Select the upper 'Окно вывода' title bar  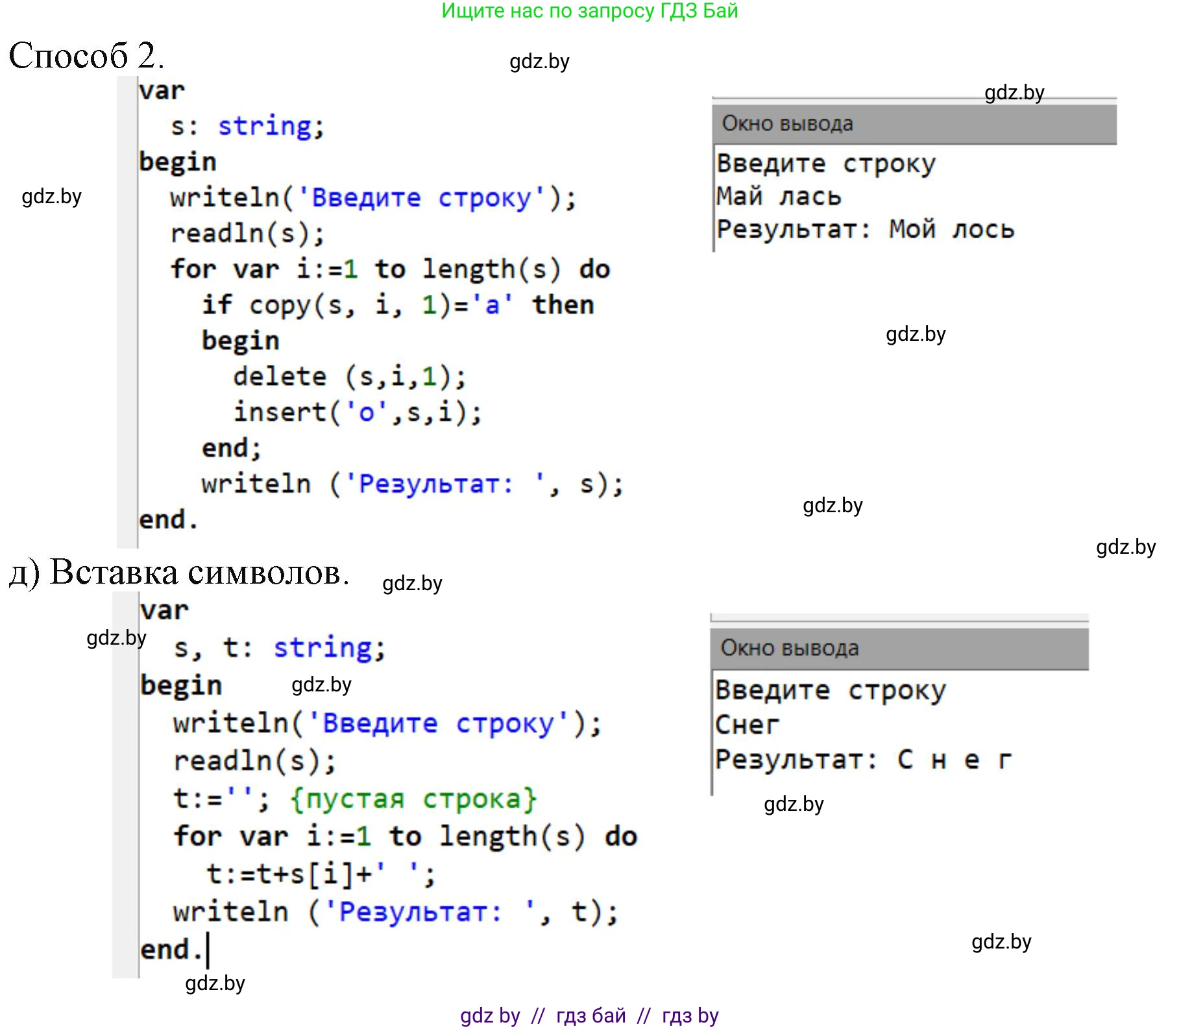pos(914,123)
